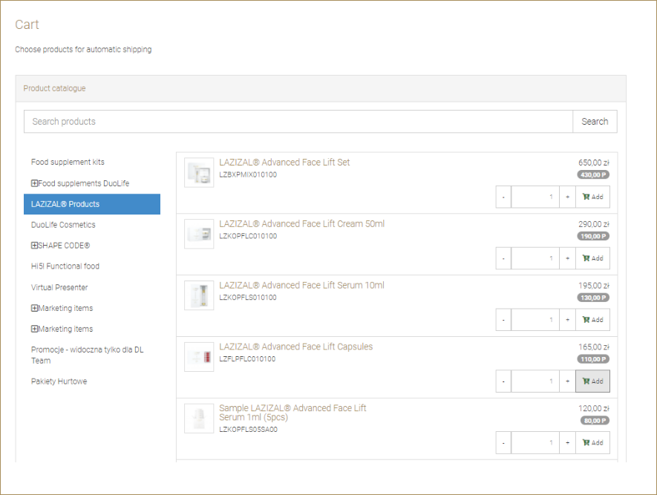Screen dimensions: 657x495
Task: Decrease quantity for Face Lift Capsules
Action: pos(503,381)
